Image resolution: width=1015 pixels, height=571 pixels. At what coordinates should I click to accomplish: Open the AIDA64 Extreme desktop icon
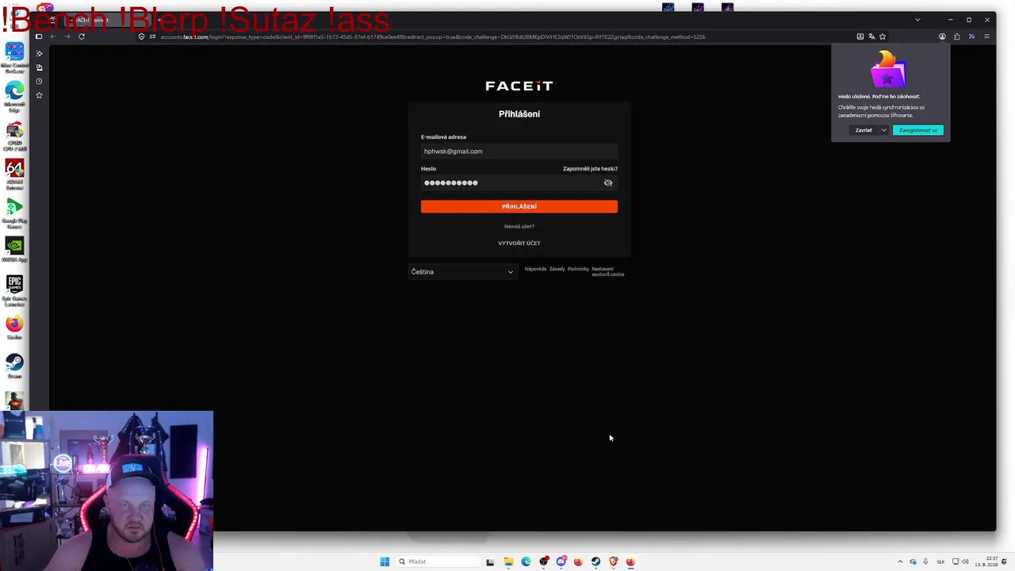(14, 174)
